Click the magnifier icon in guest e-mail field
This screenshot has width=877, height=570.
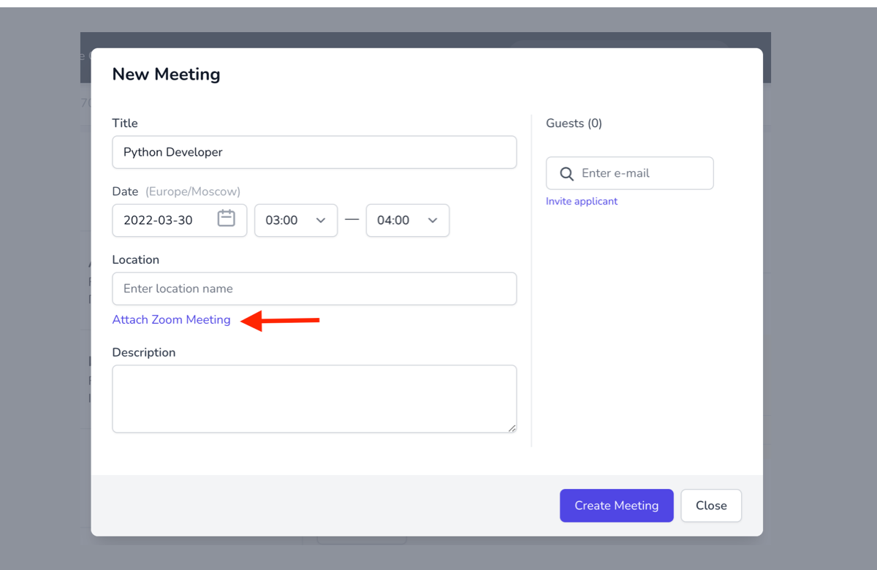click(x=566, y=173)
